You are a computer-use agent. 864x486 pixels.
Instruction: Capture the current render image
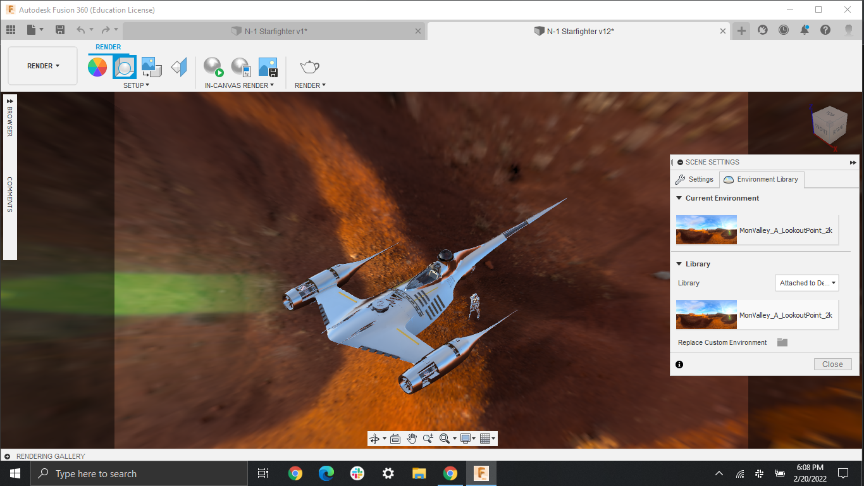click(x=268, y=66)
